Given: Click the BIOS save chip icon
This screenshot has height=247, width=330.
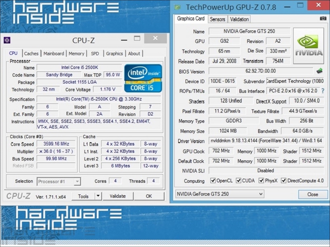Looking at the screenshot, I should [x=319, y=71].
